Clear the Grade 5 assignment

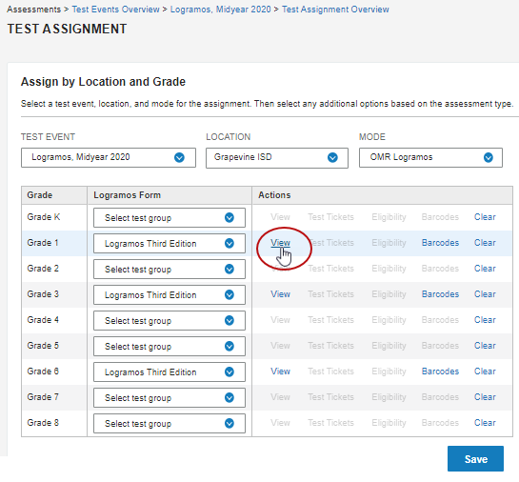pyautogui.click(x=485, y=345)
